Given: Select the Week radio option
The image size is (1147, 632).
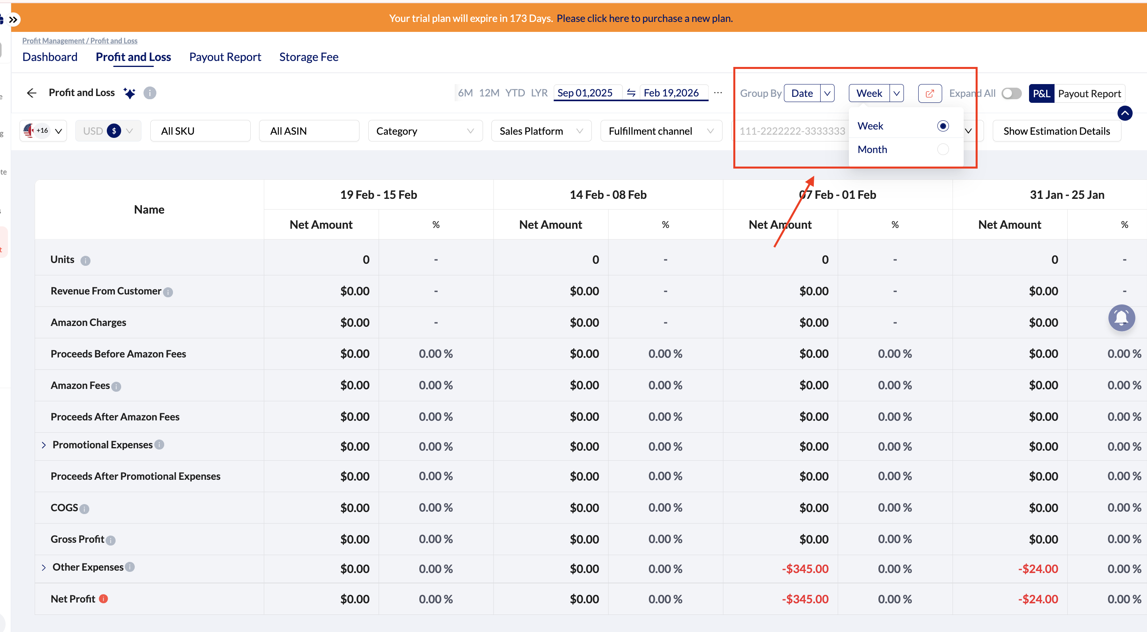Looking at the screenshot, I should pyautogui.click(x=943, y=126).
